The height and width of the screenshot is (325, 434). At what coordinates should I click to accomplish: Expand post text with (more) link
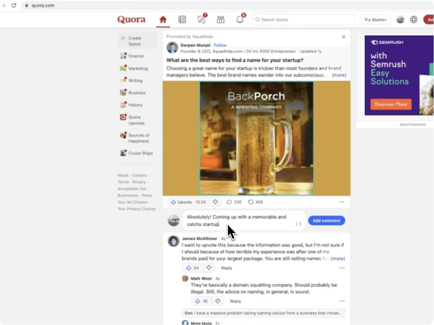pos(339,75)
